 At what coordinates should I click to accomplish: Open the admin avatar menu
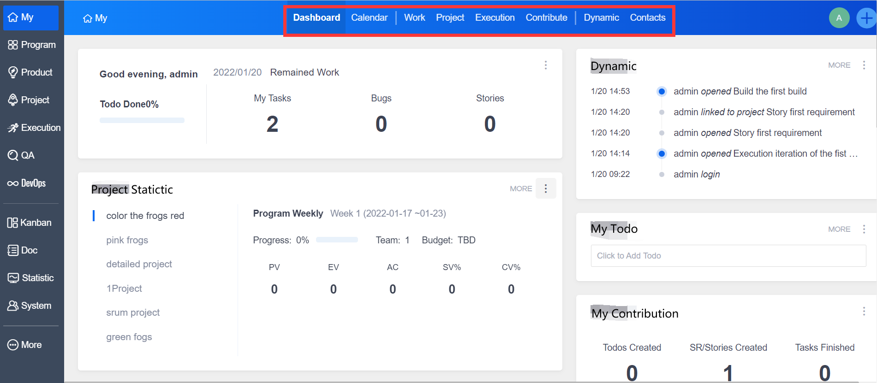[839, 18]
